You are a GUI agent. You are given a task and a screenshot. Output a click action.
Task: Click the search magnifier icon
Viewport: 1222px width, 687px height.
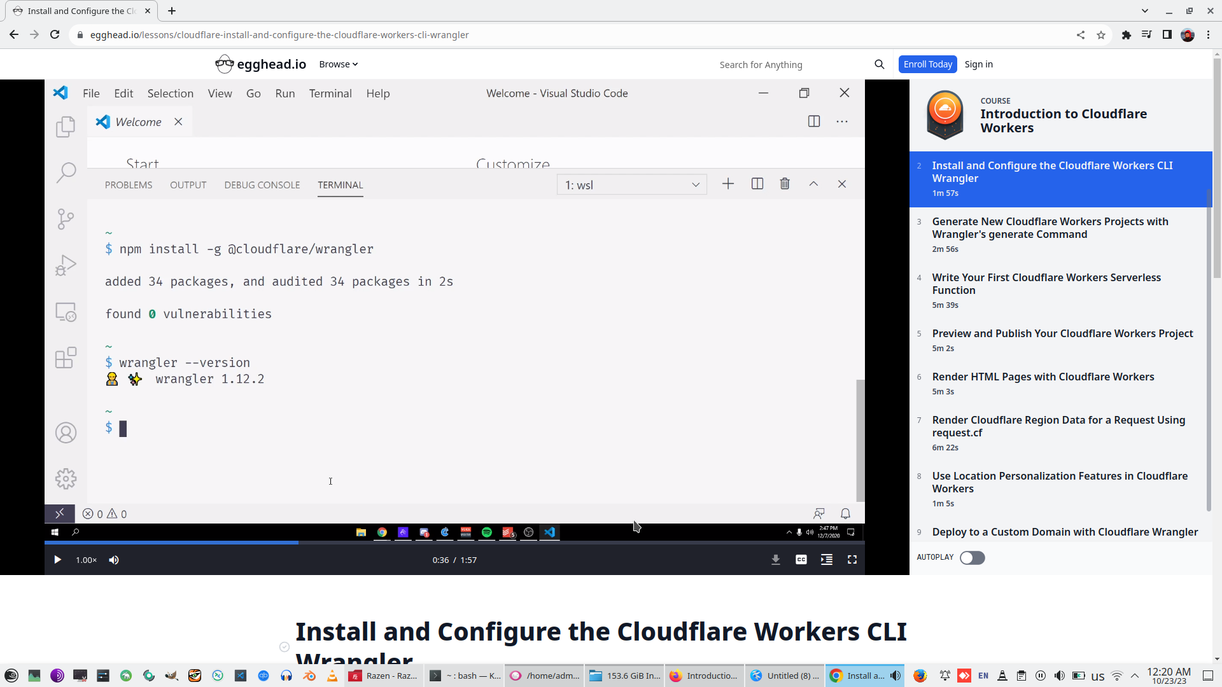tap(879, 64)
